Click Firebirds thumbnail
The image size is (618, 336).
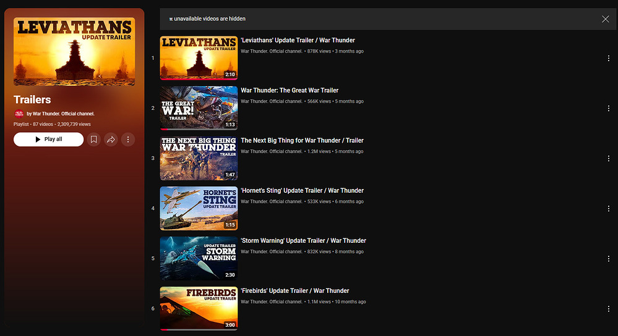point(199,308)
